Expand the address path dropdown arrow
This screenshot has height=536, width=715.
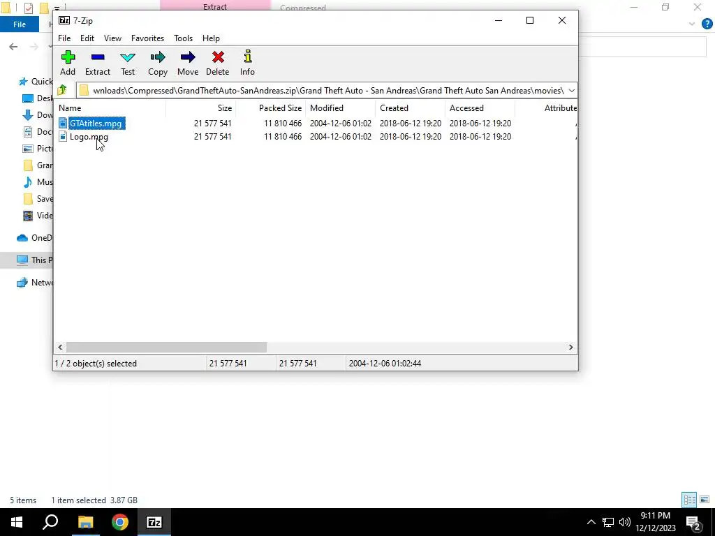[571, 90]
